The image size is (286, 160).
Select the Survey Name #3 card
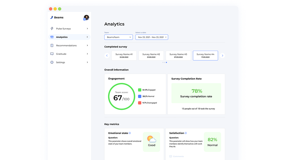pyautogui.click(x=178, y=55)
